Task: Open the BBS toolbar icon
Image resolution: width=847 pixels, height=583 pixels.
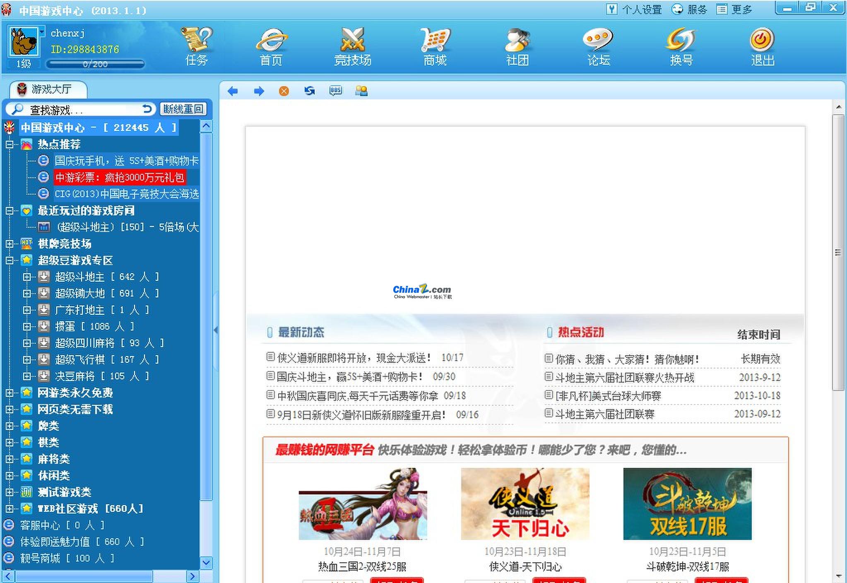Action: point(336,91)
